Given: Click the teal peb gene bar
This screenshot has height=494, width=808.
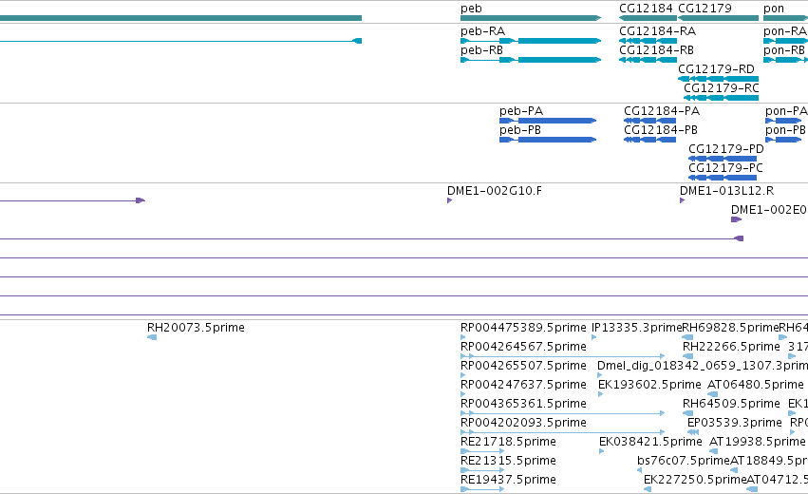Looking at the screenshot, I should click(531, 18).
